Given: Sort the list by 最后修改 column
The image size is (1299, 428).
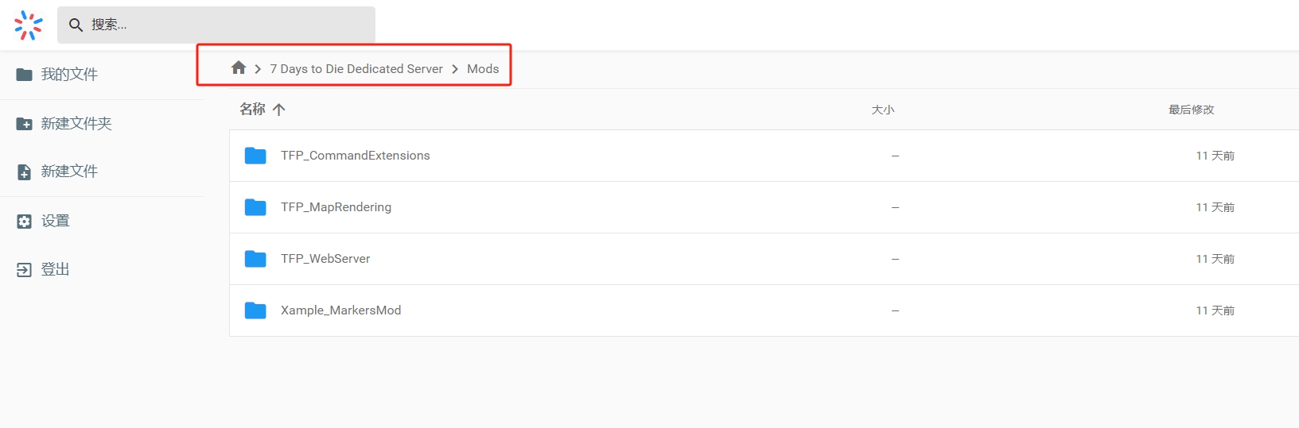Looking at the screenshot, I should (1191, 110).
